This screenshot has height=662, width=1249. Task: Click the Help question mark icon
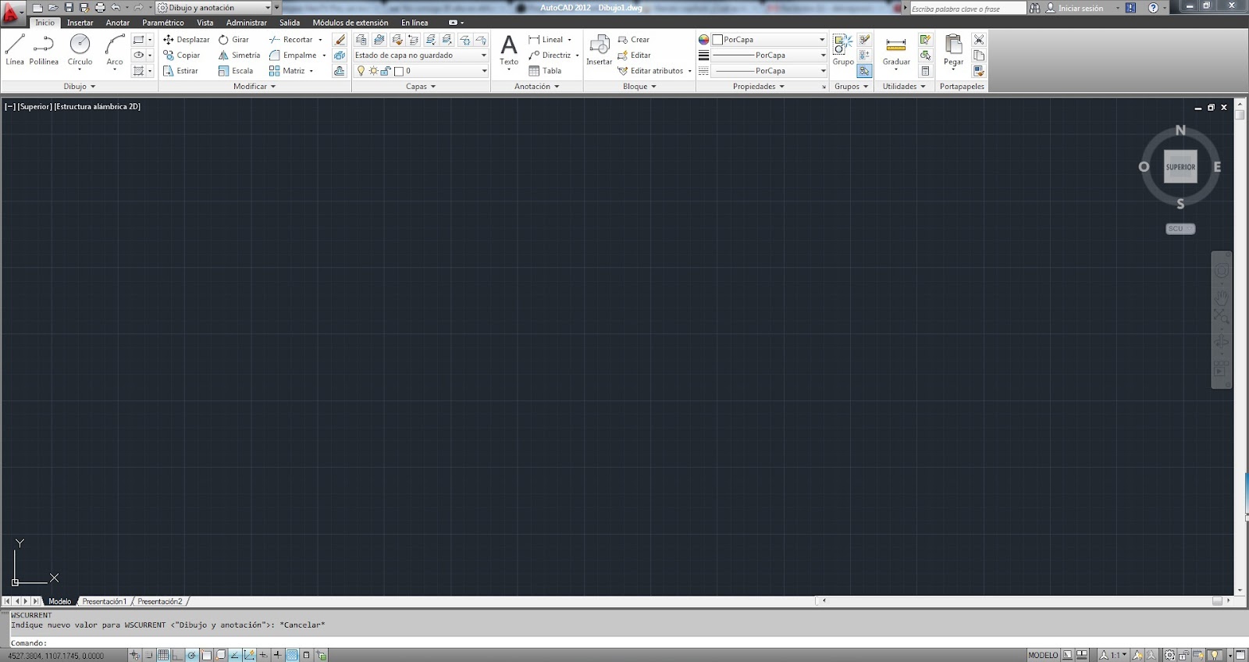(1153, 7)
